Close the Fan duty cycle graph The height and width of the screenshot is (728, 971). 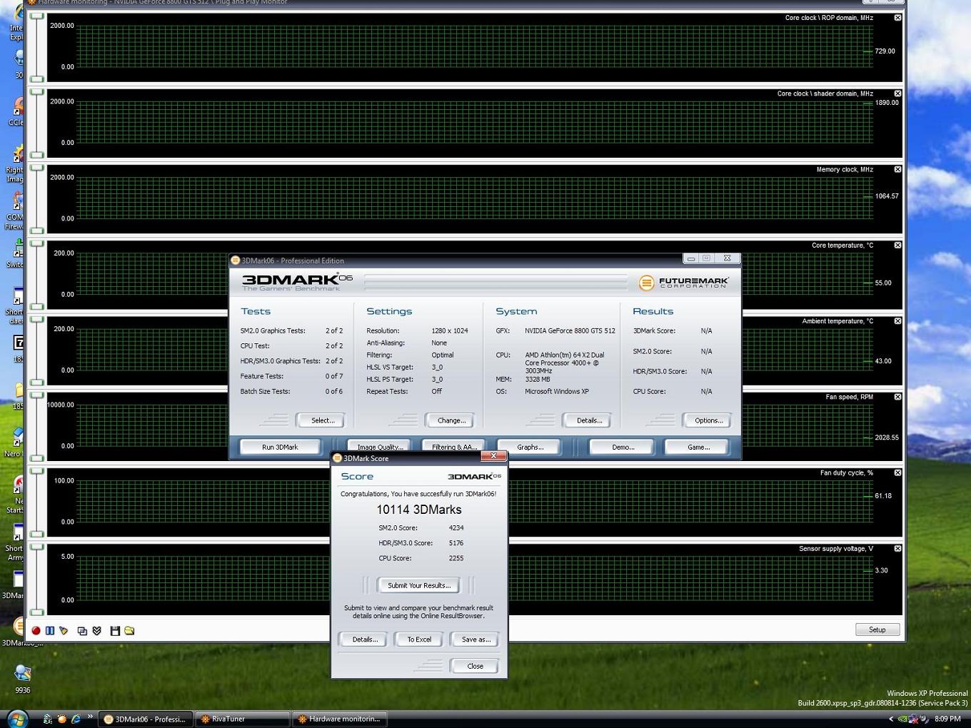pyautogui.click(x=897, y=472)
